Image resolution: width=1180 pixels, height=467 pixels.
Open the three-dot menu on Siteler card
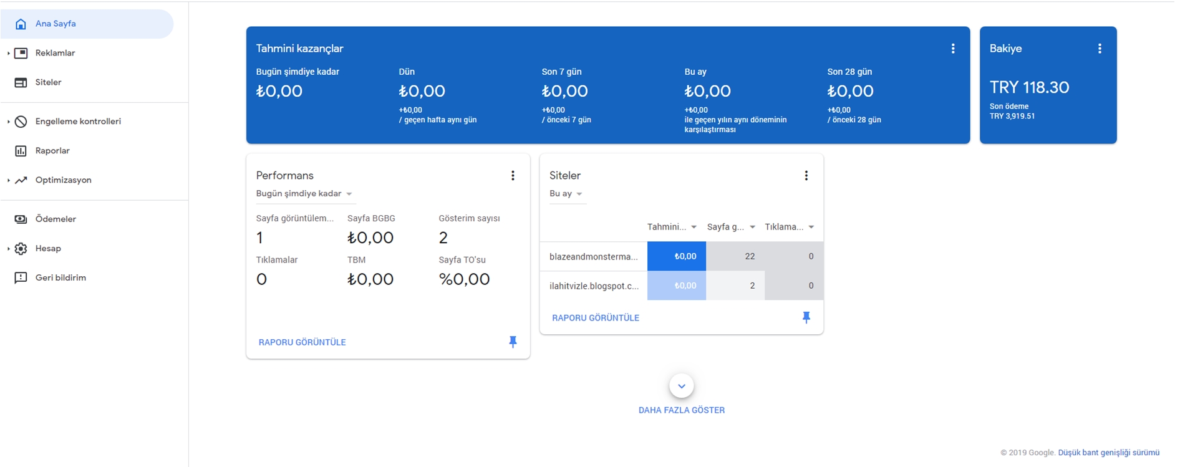click(806, 176)
